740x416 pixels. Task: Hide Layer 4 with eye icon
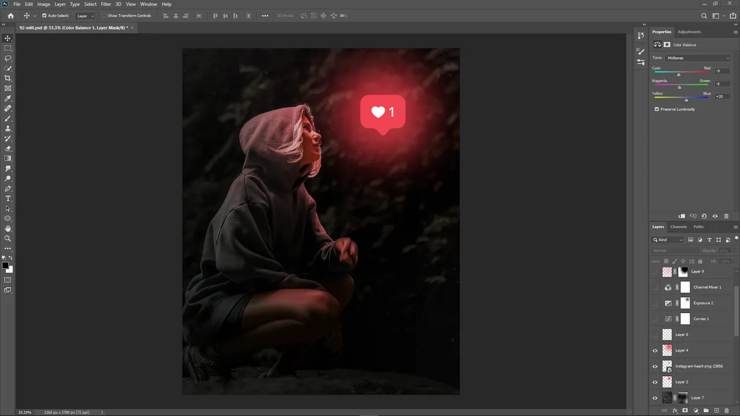(x=655, y=350)
